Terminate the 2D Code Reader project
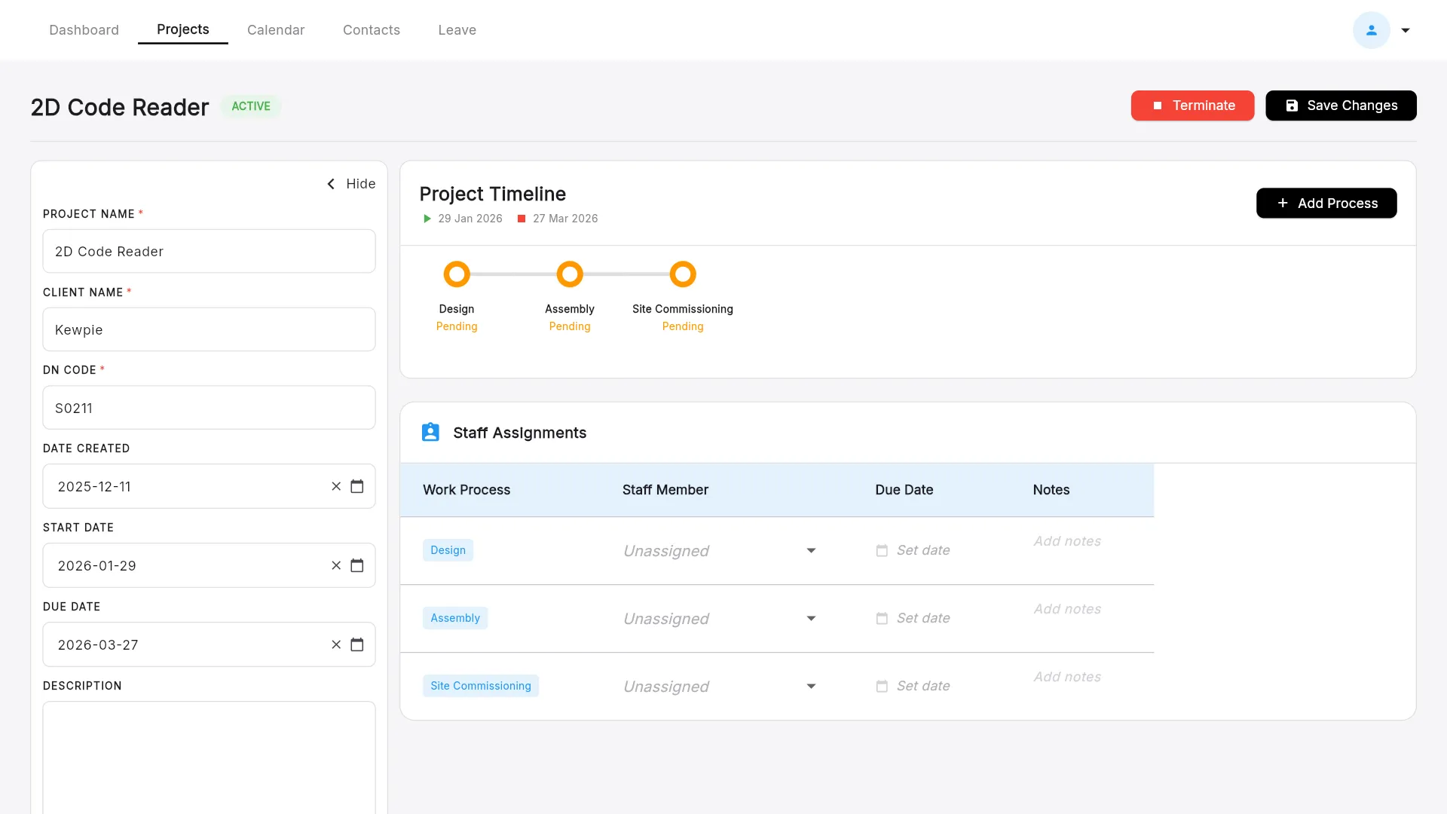This screenshot has width=1447, height=814. [1192, 106]
